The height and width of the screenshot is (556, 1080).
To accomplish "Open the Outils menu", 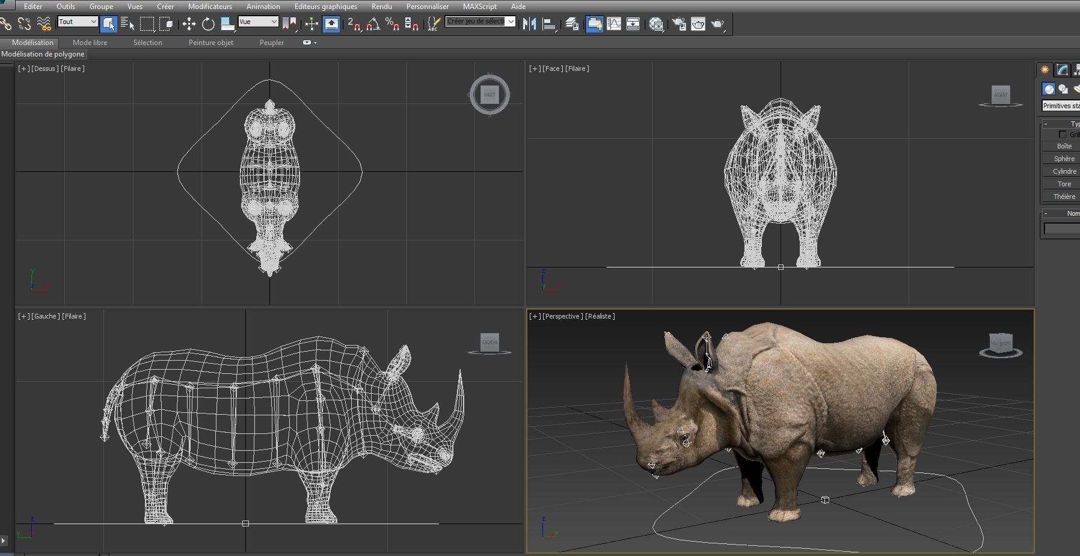I will pos(66,7).
